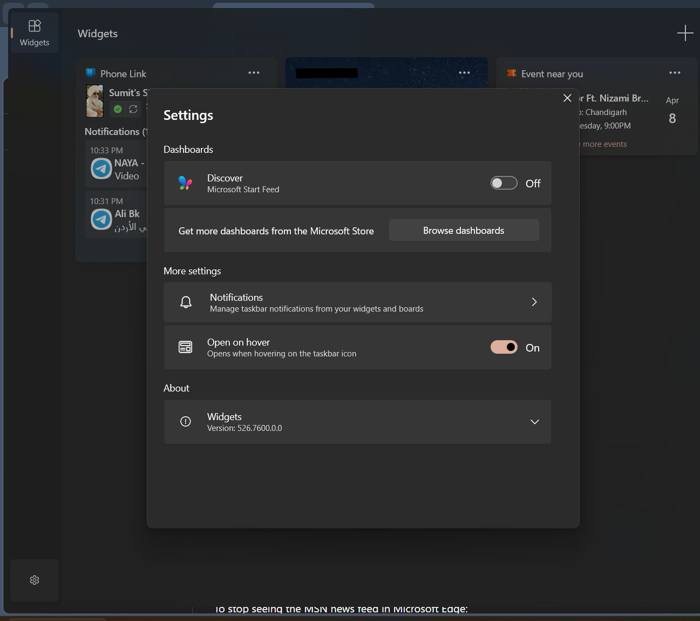Click 'Opens when hovering on the taskbar icon' text
700x621 pixels.
(282, 354)
